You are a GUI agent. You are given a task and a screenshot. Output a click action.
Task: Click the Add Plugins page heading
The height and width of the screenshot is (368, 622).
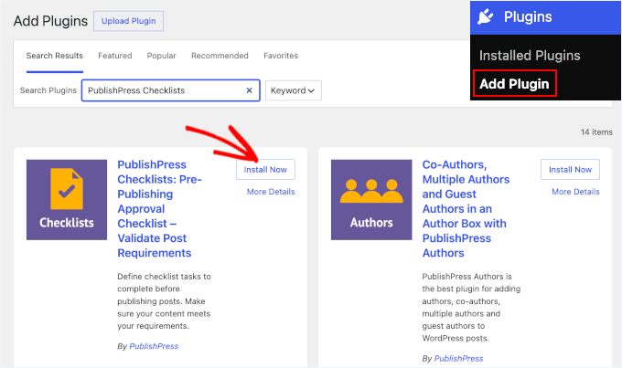tap(51, 21)
